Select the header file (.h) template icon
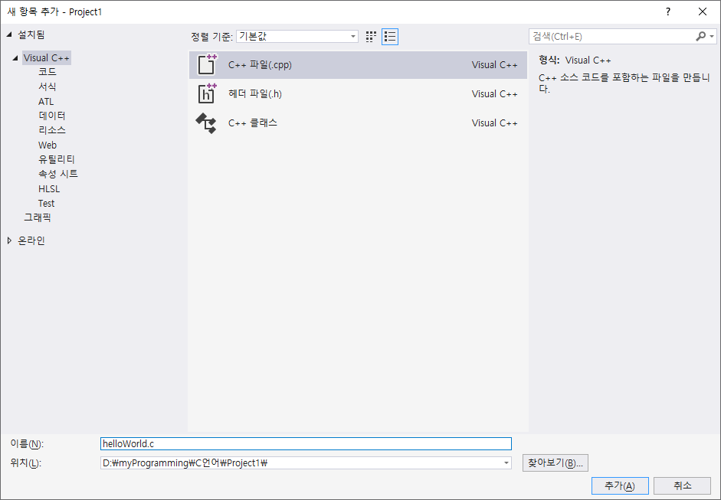This screenshot has width=721, height=500. [x=206, y=93]
